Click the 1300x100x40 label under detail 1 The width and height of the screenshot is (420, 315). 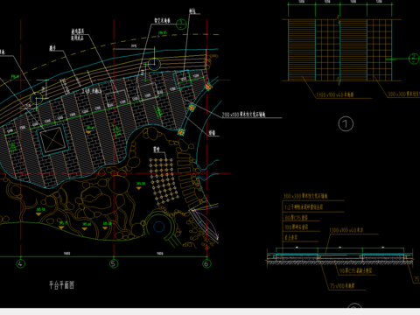coord(335,94)
